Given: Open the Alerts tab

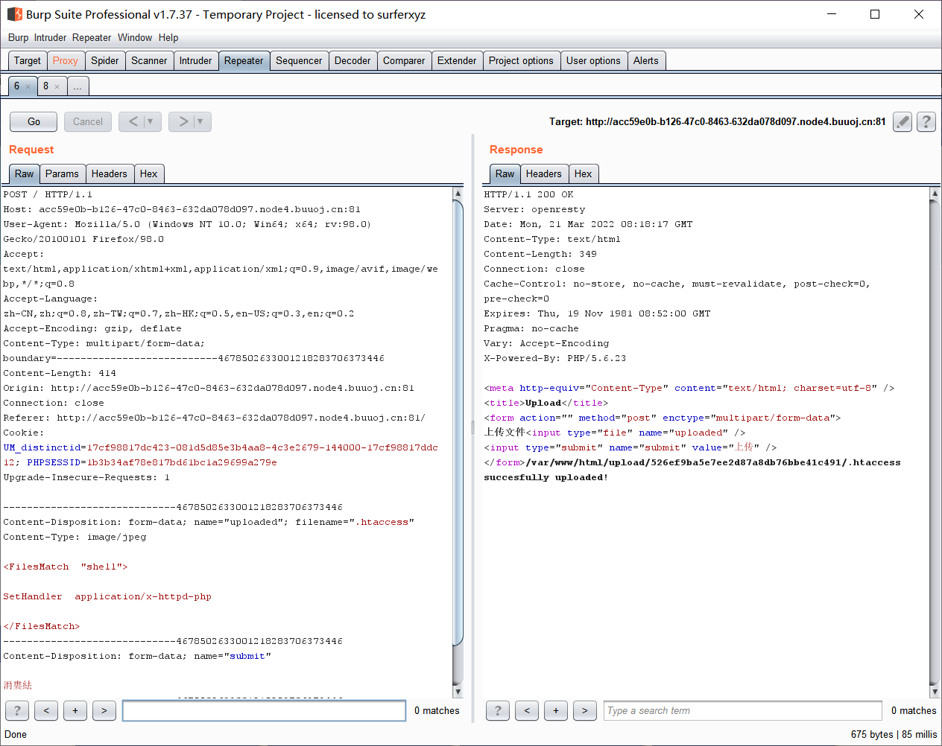Looking at the screenshot, I should click(646, 61).
